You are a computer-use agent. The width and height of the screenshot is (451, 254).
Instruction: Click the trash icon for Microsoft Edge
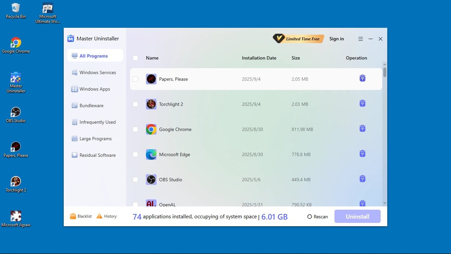pos(362,154)
